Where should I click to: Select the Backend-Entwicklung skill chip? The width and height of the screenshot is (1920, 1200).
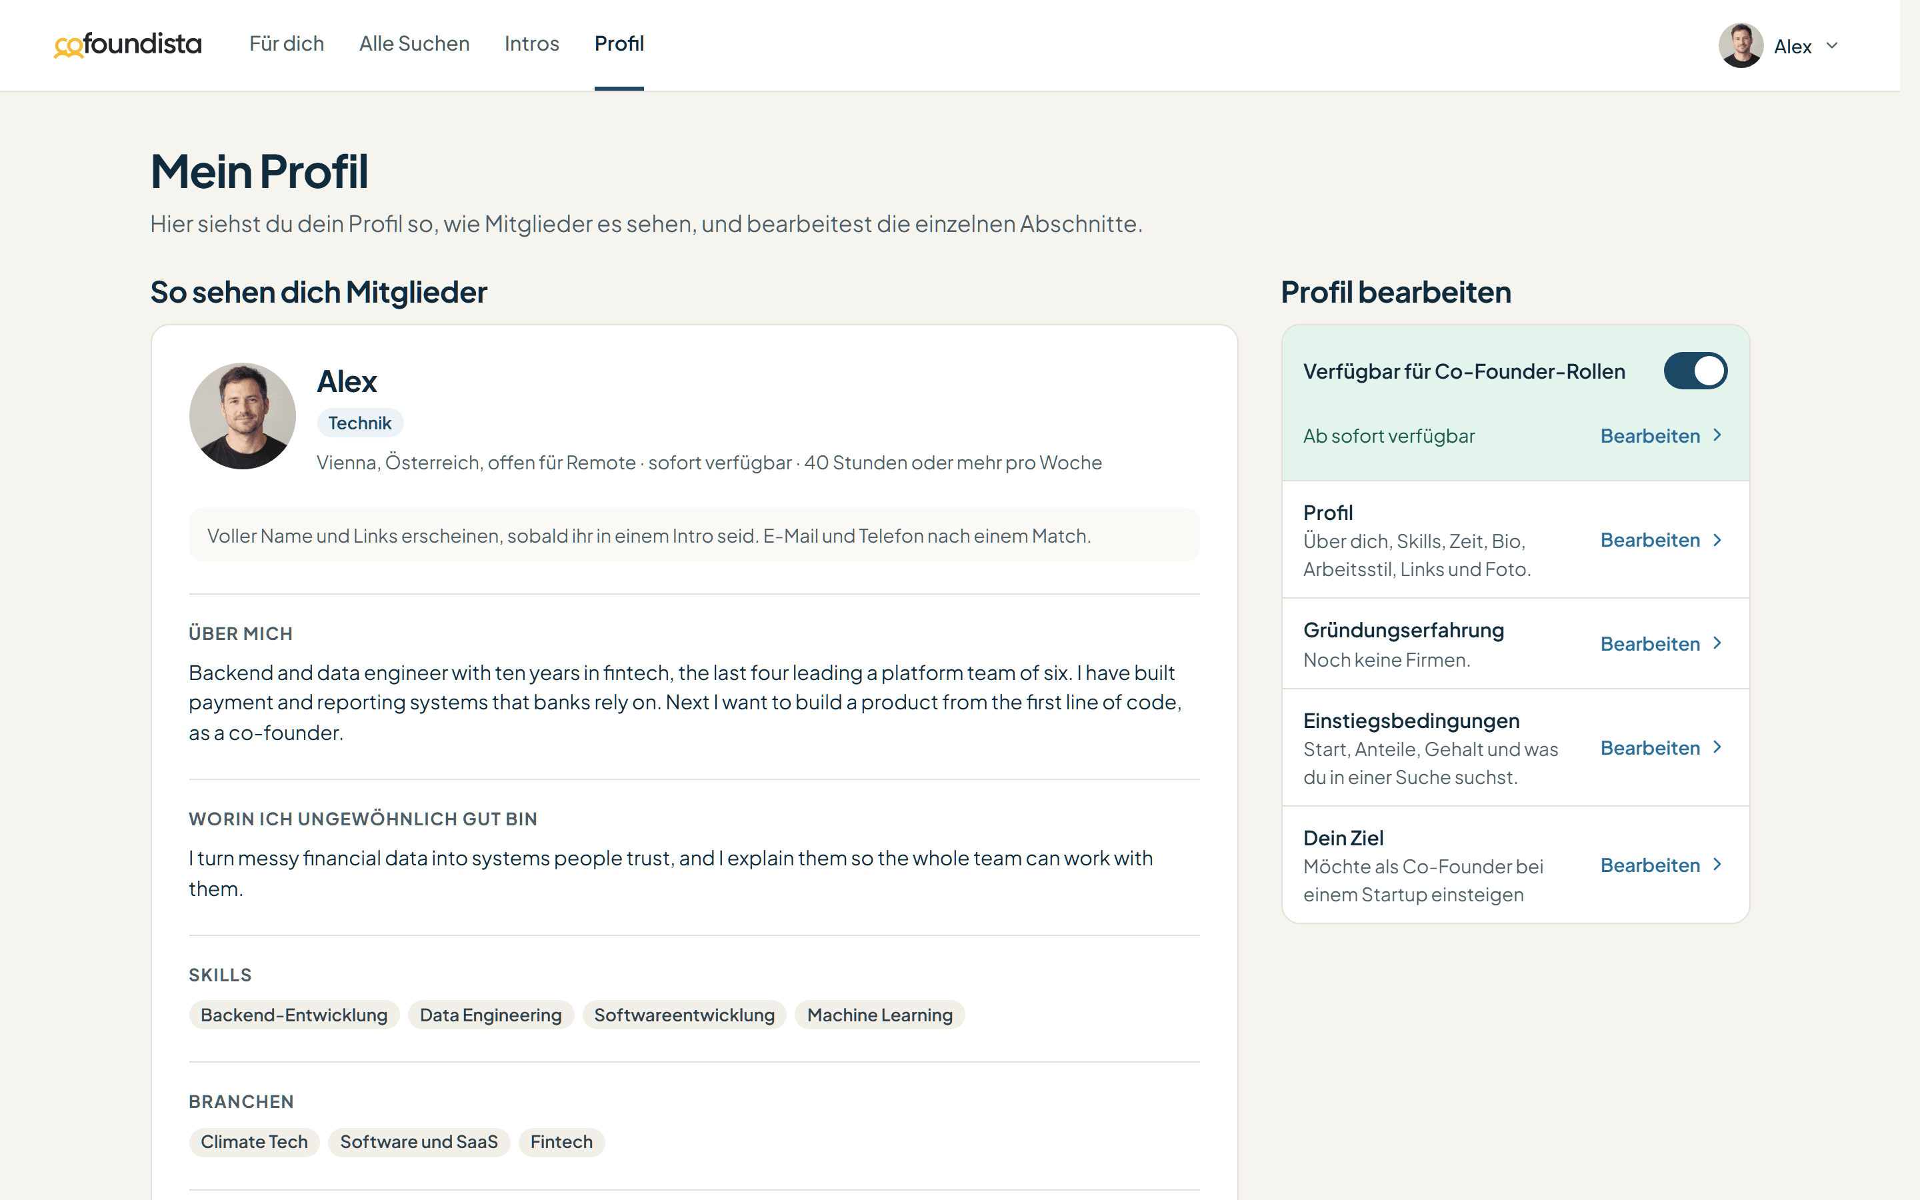293,1015
